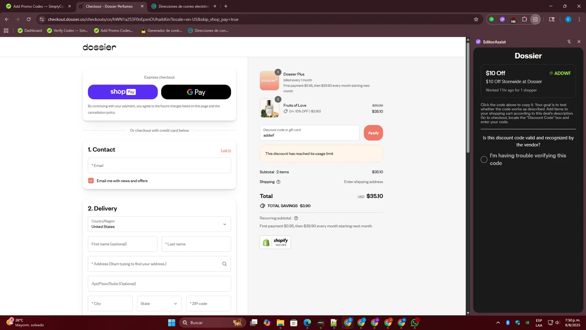
Task: Click the First name (optional) field
Action: [123, 244]
